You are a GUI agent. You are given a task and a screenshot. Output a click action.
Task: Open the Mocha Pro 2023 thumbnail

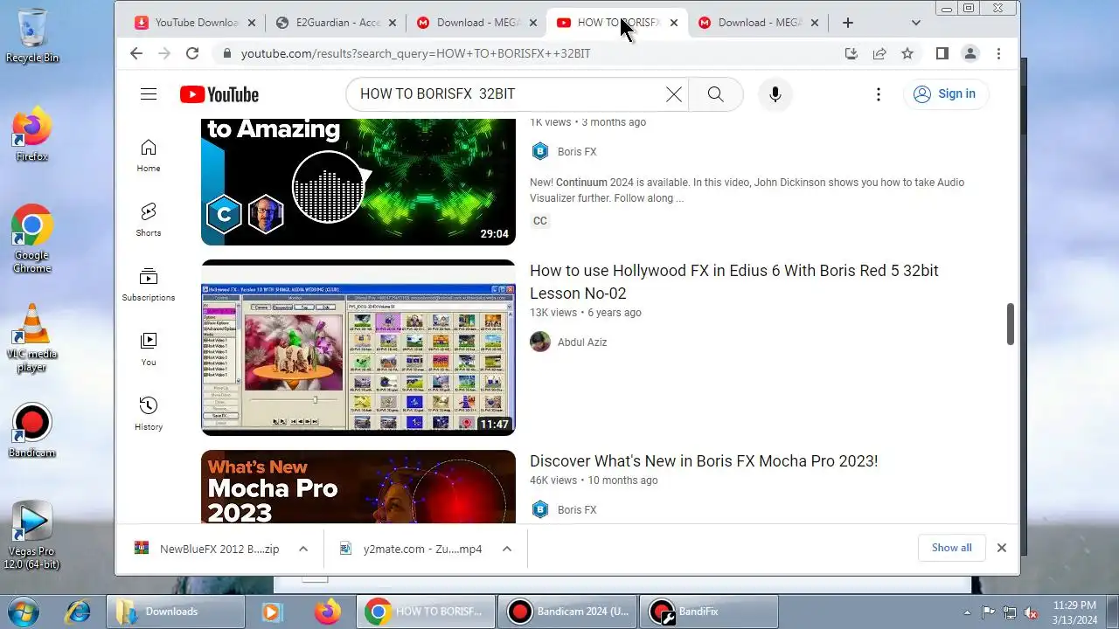pos(358,487)
